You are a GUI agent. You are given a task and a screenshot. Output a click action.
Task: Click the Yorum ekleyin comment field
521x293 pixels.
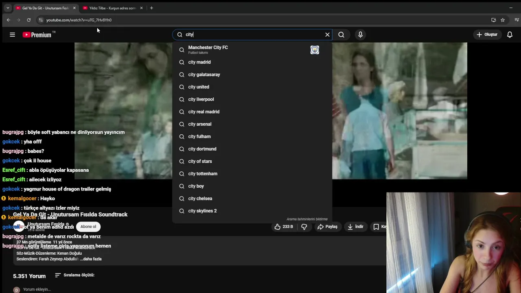37,289
